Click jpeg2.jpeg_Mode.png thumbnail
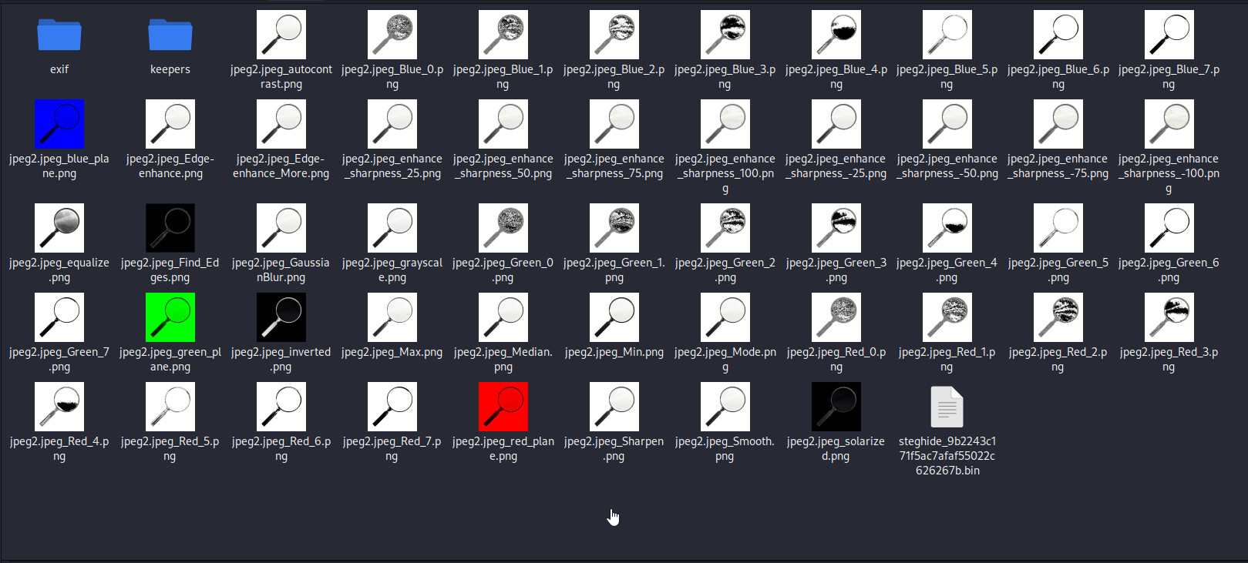 (x=725, y=317)
